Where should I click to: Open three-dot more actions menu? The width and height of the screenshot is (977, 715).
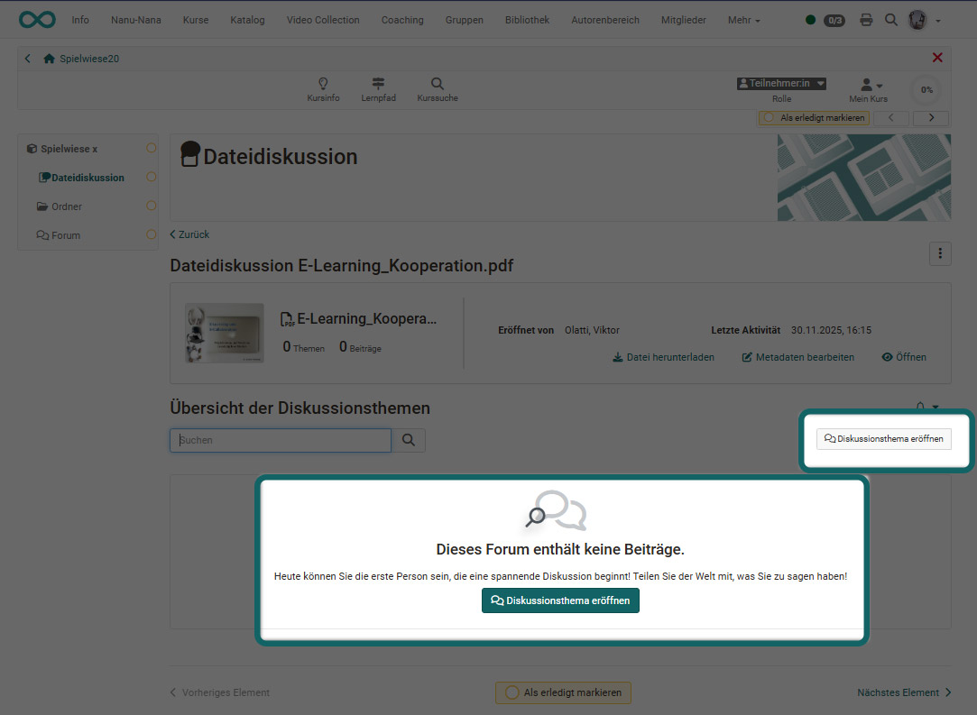[x=940, y=254]
